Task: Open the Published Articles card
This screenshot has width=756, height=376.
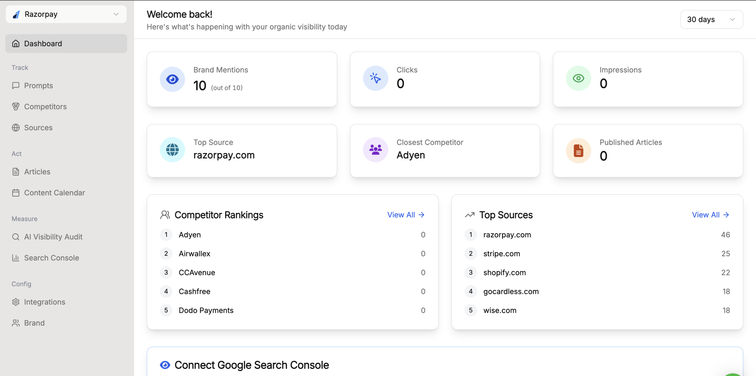Action: (x=648, y=151)
